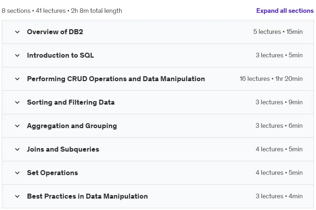Viewport: 316px width, 210px height.
Task: Open the Sorting and Filtering Data title
Action: (71, 103)
